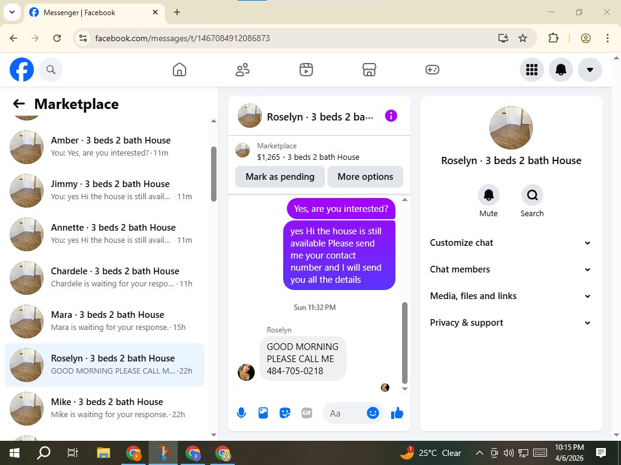Open the purple conversation info icon

(391, 116)
